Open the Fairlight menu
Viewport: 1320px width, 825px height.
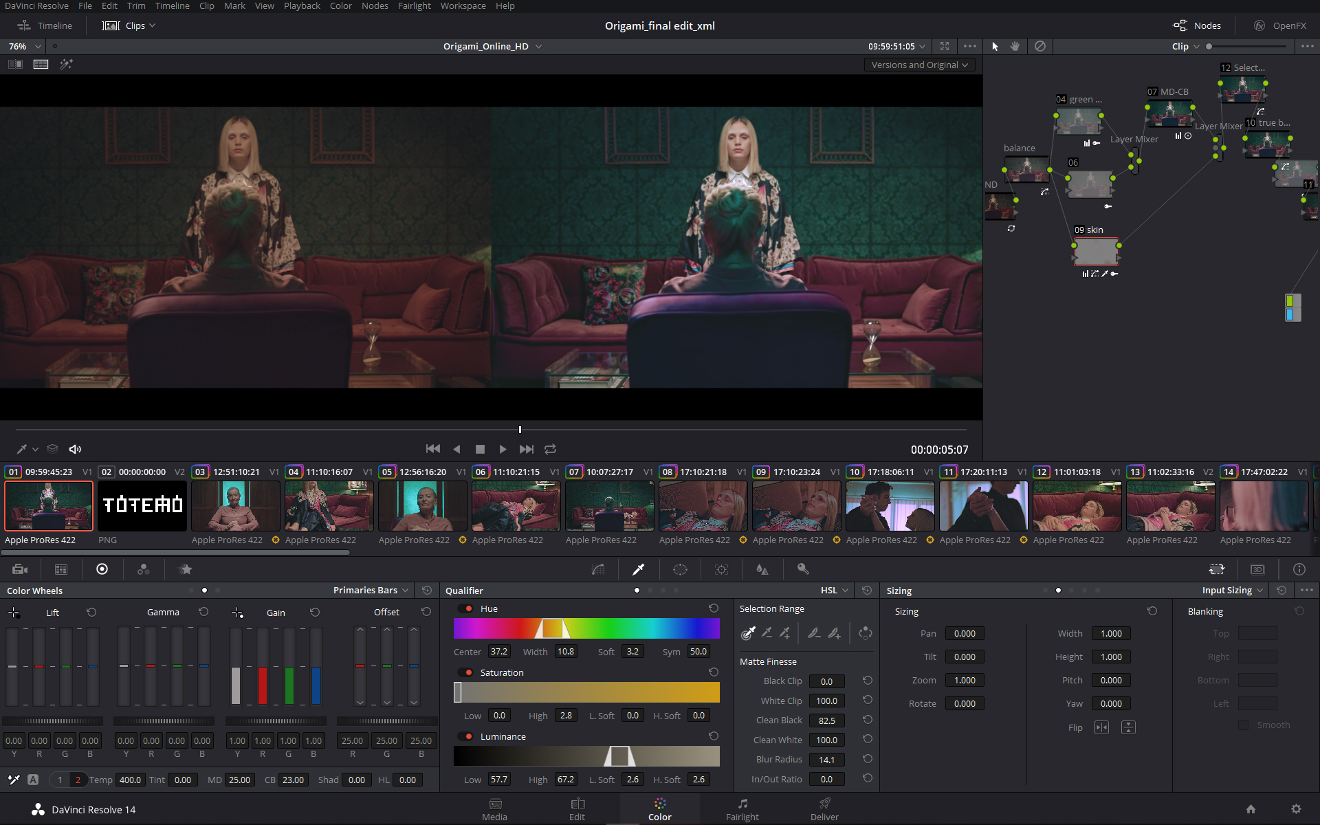coord(415,5)
